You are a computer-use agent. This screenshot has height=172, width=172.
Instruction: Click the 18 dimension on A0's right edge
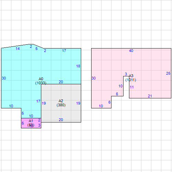[78, 66]
